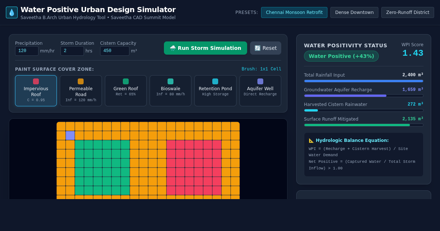
Task: Click the 272 m³ cistern value
Action: point(415,104)
